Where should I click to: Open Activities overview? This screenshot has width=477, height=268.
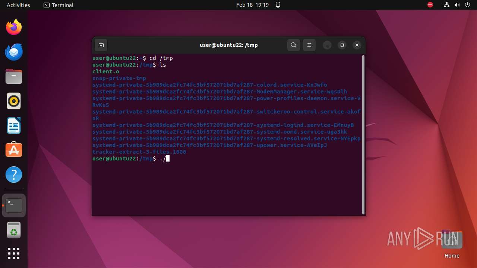18,5
